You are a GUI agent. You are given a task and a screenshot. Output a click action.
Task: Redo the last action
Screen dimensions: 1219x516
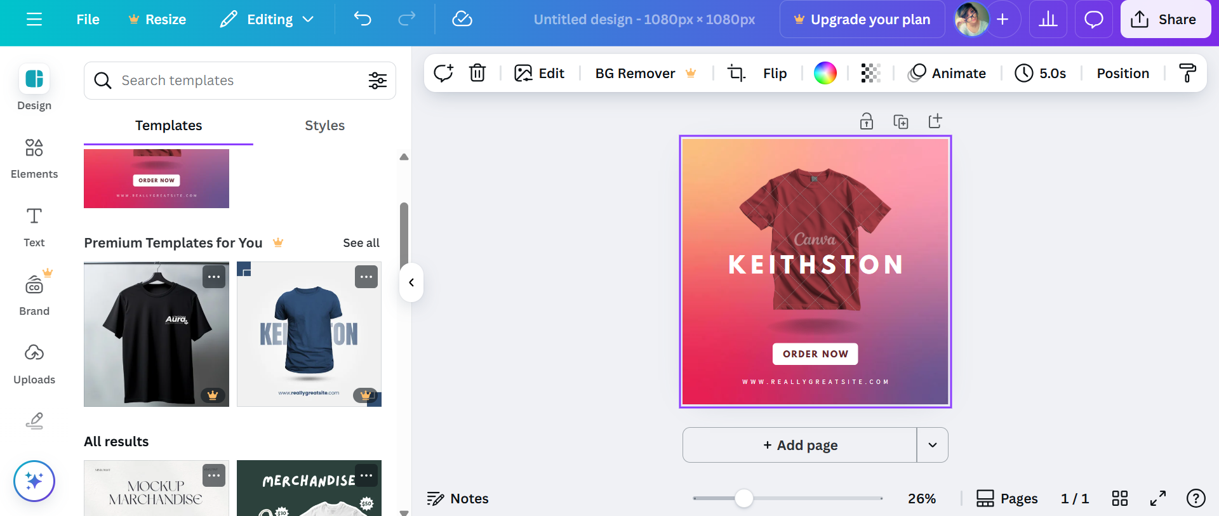(406, 20)
